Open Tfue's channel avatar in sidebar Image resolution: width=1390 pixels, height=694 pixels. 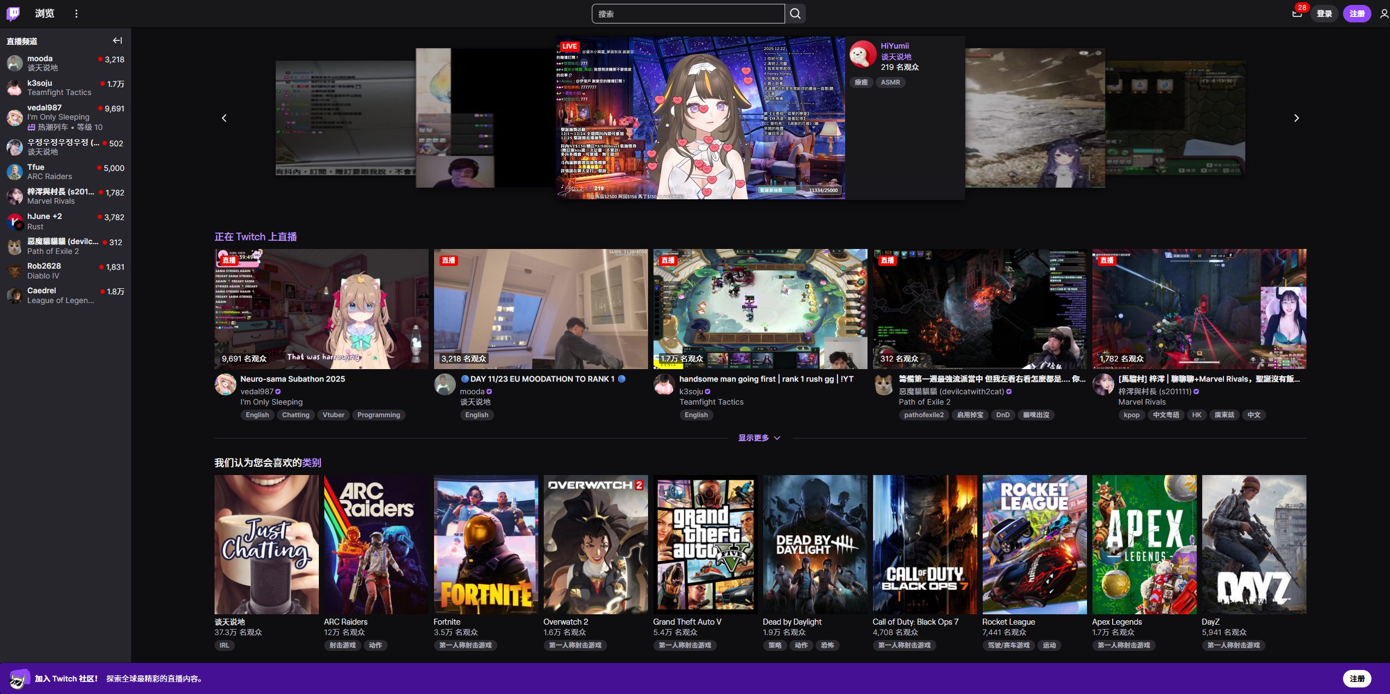(x=14, y=171)
